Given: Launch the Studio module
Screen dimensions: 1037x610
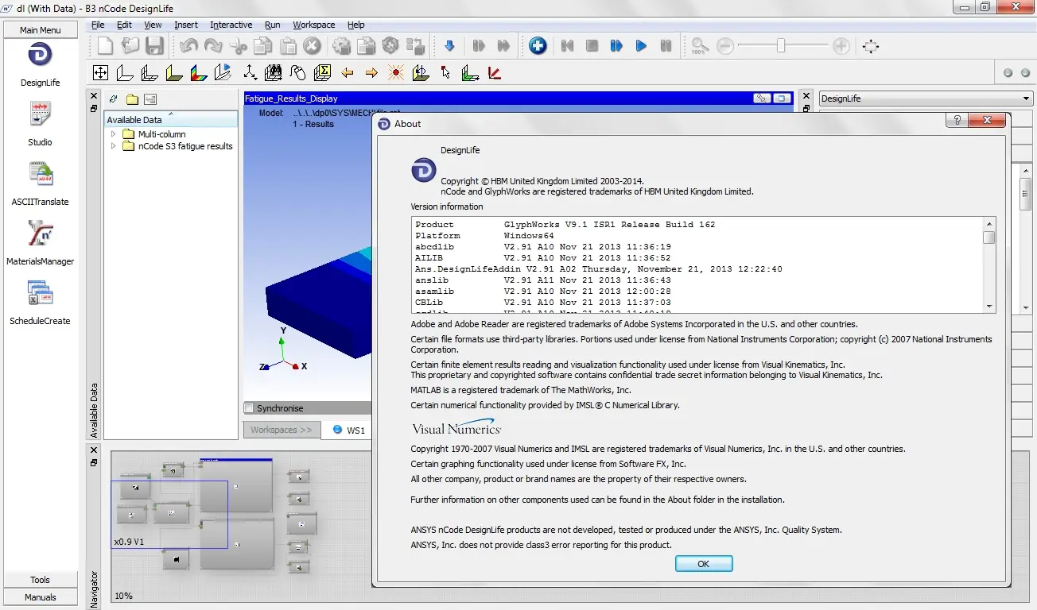Looking at the screenshot, I should [x=40, y=124].
